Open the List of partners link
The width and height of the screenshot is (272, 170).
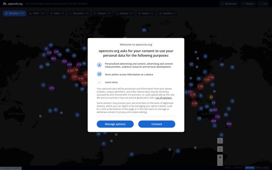(x=164, y=98)
